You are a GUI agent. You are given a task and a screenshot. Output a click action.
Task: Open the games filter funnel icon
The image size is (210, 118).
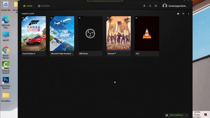click(x=183, y=14)
